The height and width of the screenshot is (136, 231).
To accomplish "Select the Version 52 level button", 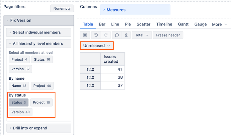I will click(x=20, y=69).
